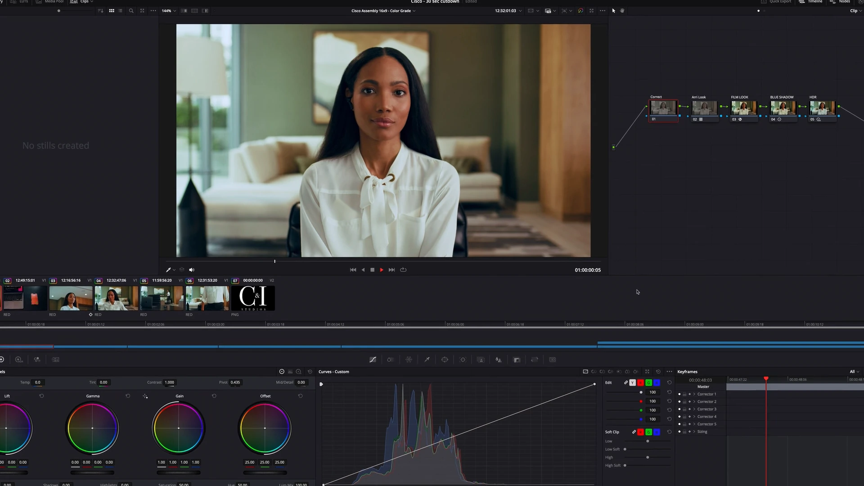Toggle the blue Edit channel button
This screenshot has width=864, height=486.
click(x=657, y=382)
